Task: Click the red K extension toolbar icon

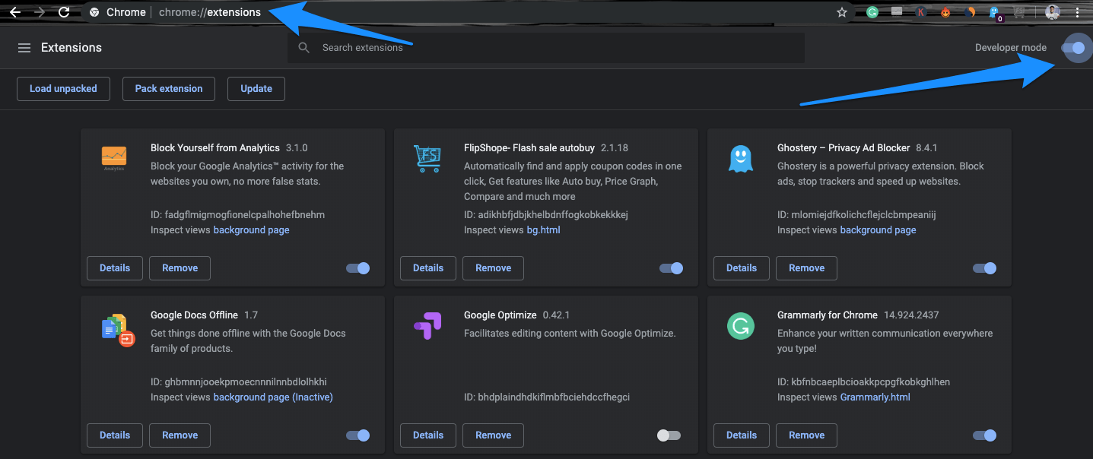Action: point(921,12)
